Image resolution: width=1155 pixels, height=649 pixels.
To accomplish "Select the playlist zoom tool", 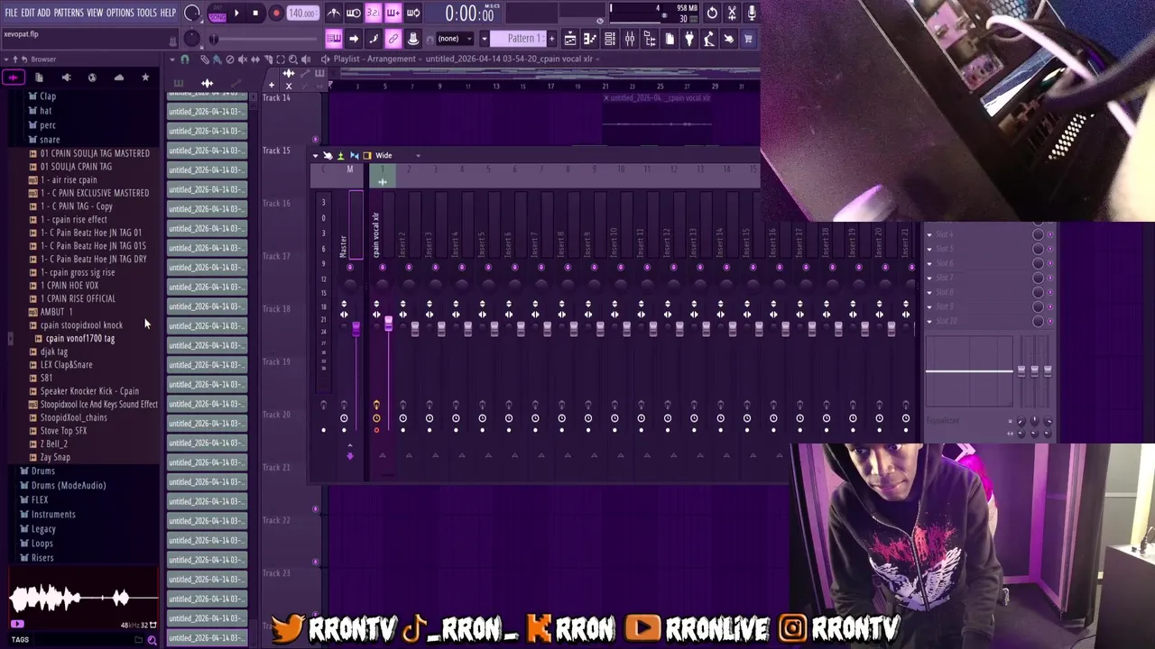I will coord(293,59).
